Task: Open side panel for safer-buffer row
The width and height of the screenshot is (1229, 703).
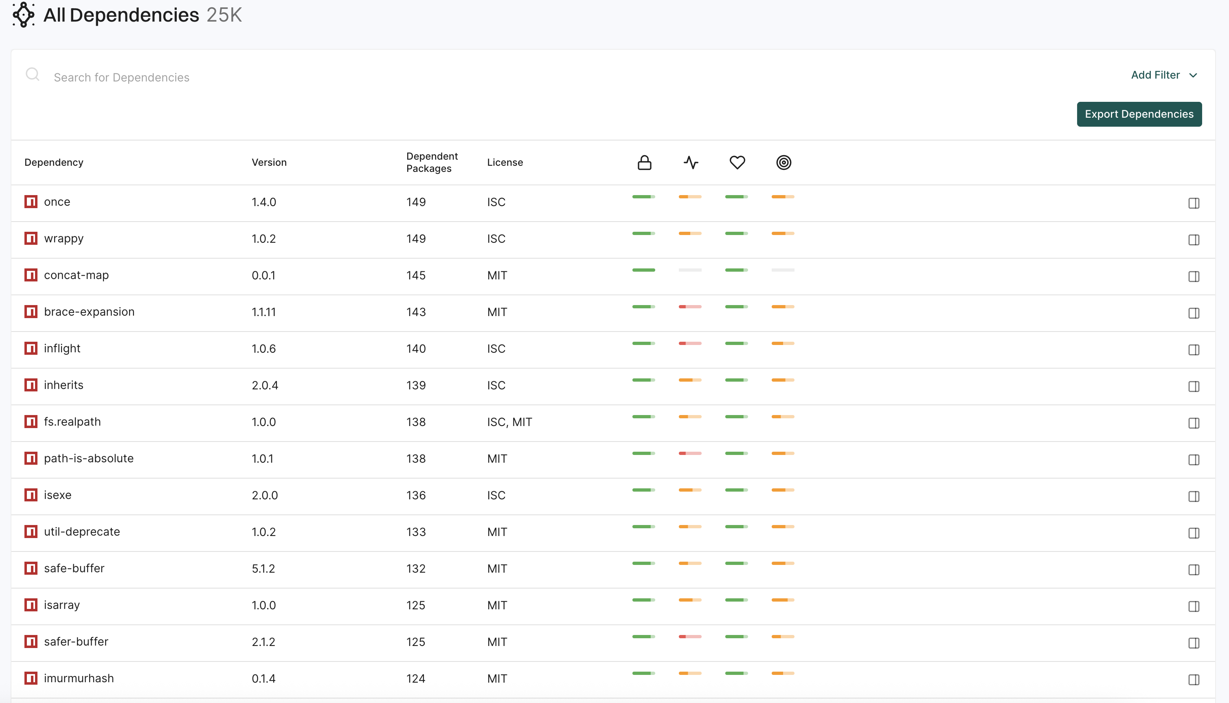Action: (1194, 644)
